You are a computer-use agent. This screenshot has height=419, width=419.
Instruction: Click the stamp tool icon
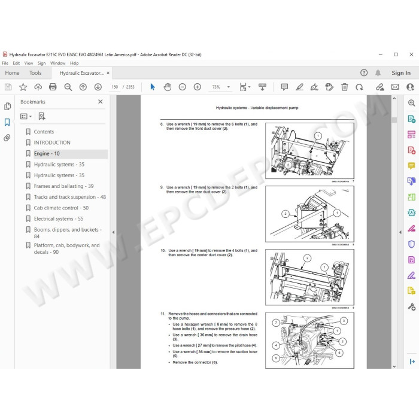[x=329, y=87]
